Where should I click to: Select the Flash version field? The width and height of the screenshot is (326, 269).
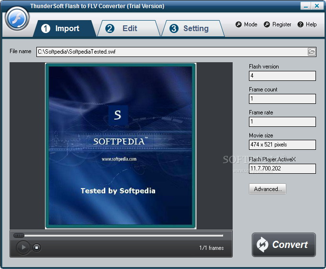(282, 76)
